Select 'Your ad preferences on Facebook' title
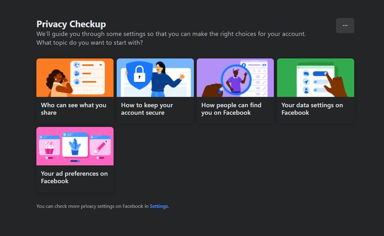 pos(74,177)
